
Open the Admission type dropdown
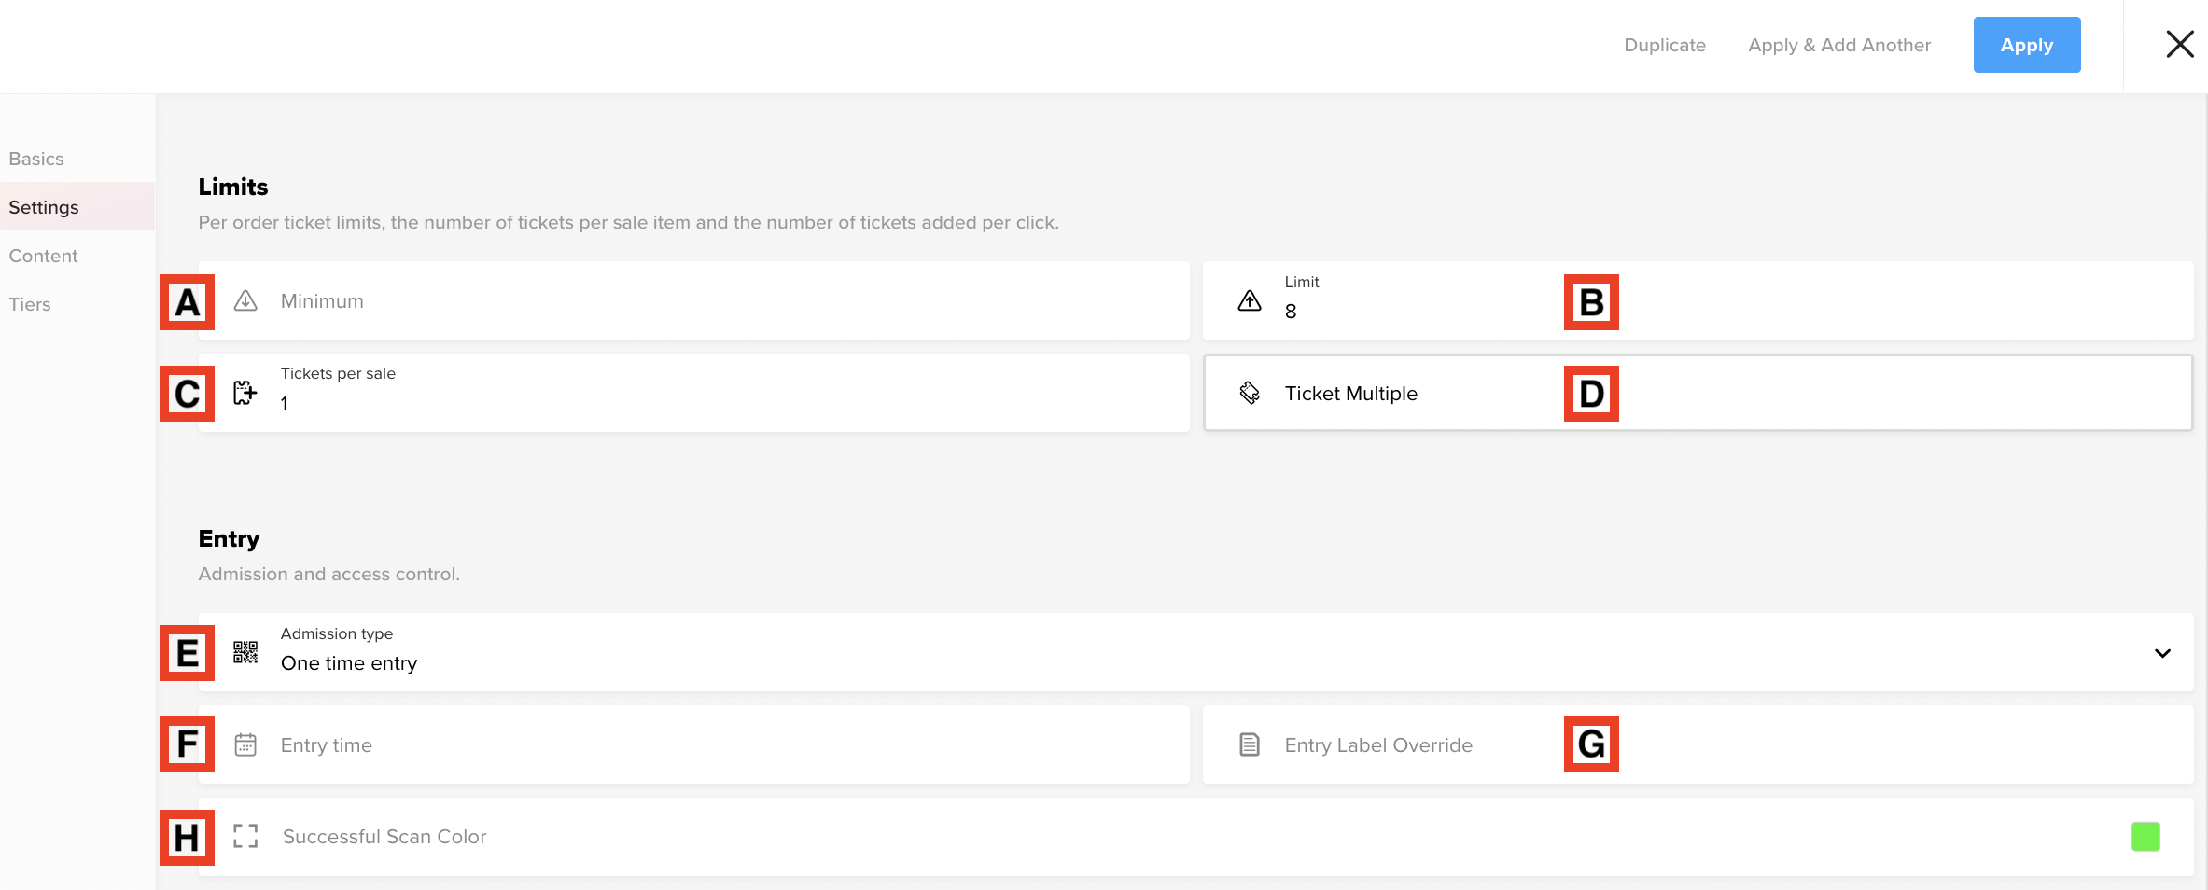click(1195, 652)
